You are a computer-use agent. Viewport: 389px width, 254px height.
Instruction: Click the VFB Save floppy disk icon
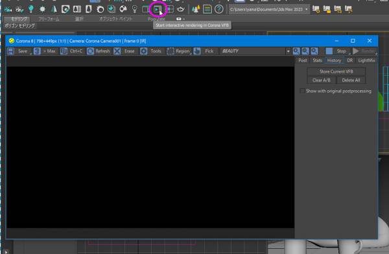tap(10, 51)
